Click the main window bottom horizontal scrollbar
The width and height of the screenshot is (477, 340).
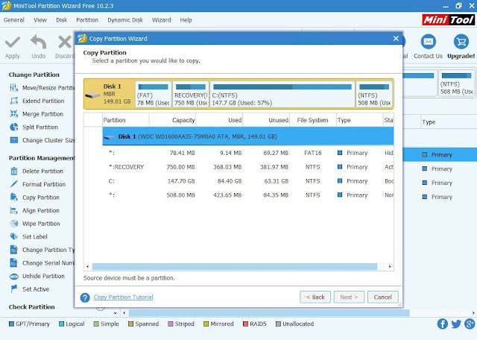pyautogui.click(x=269, y=312)
